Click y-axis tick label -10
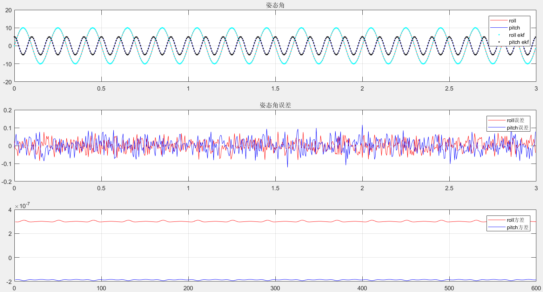543x292 pixels. (x=7, y=64)
